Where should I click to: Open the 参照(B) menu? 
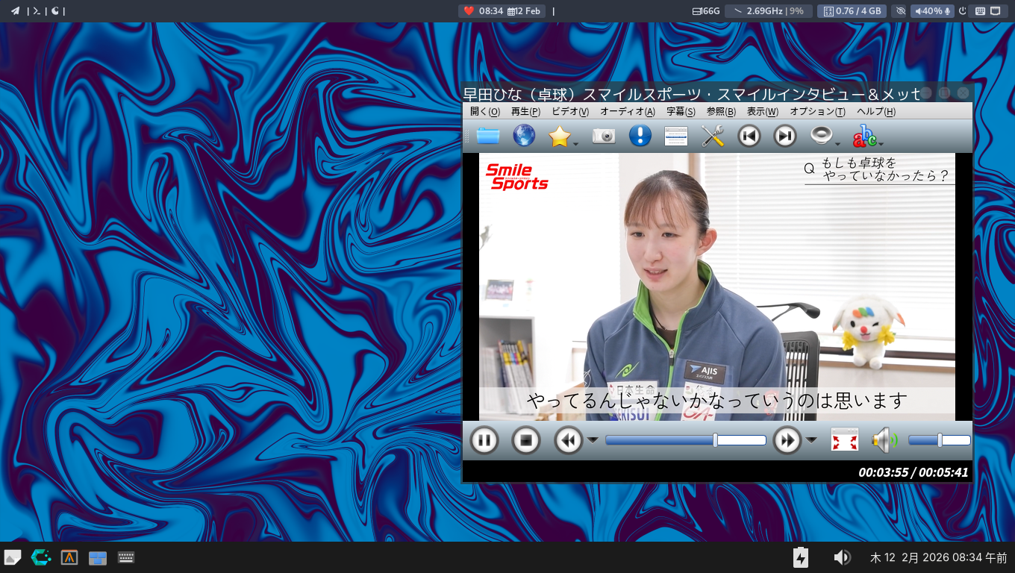721,111
